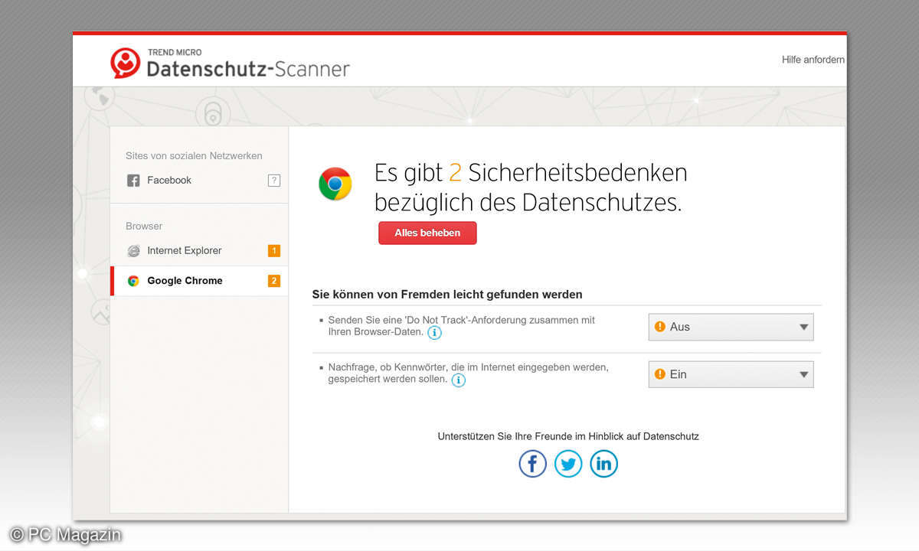The height and width of the screenshot is (551, 919).
Task: Click the Trend Micro logo icon
Action: [126, 64]
